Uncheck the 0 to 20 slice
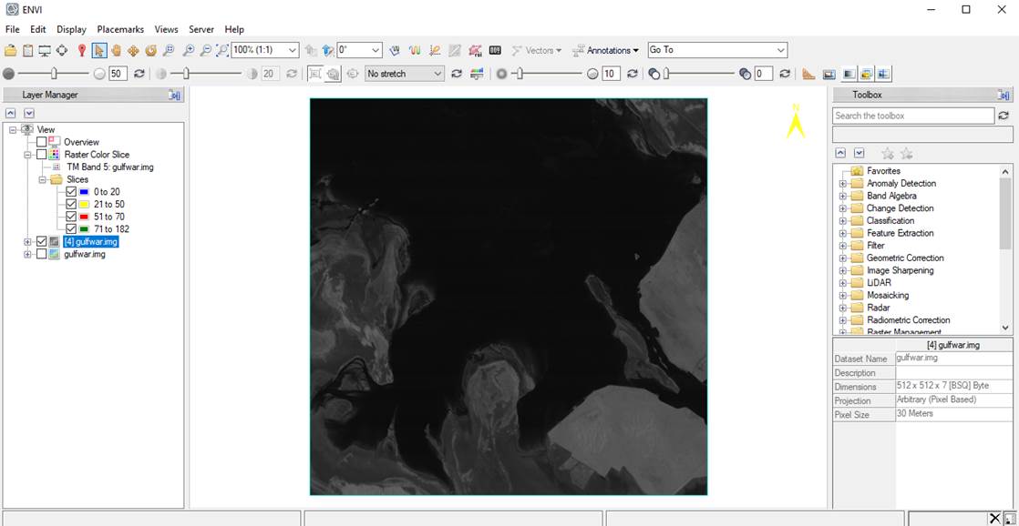 click(x=71, y=192)
